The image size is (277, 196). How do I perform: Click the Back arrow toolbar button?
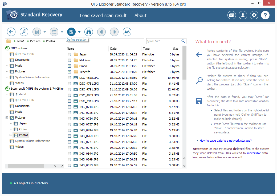11,32
